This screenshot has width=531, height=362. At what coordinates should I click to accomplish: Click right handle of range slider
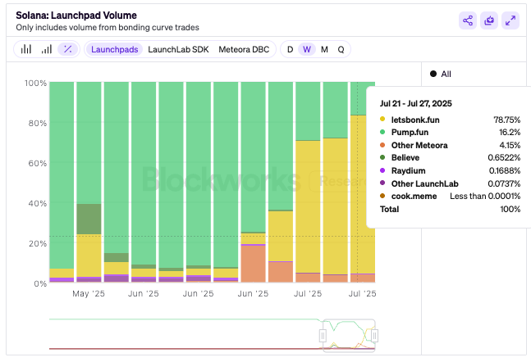(x=374, y=336)
